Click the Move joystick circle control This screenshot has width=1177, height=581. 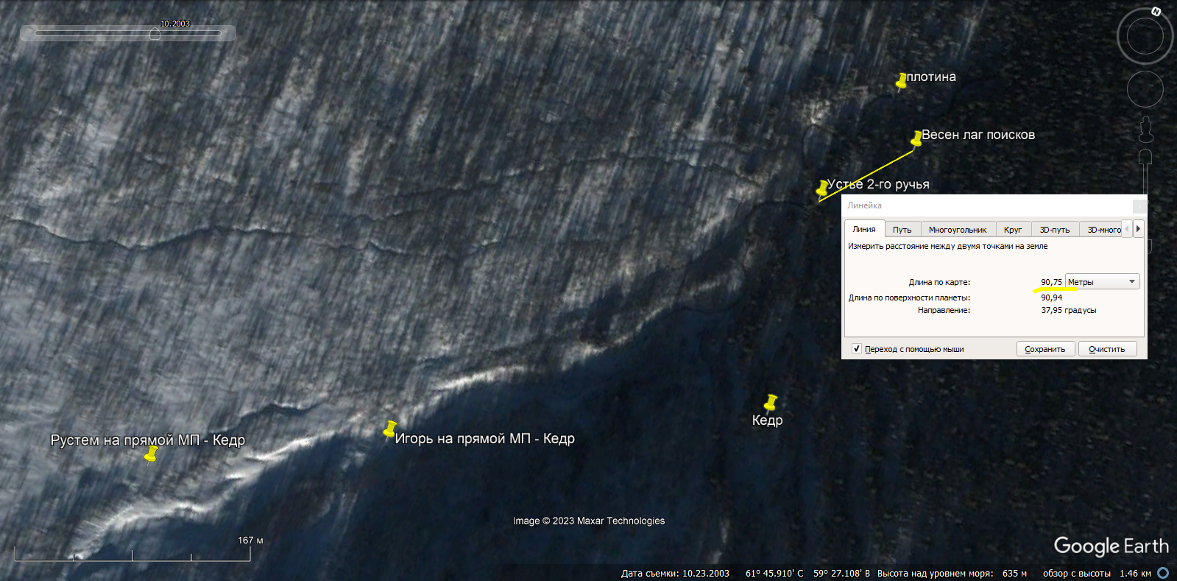(1145, 89)
